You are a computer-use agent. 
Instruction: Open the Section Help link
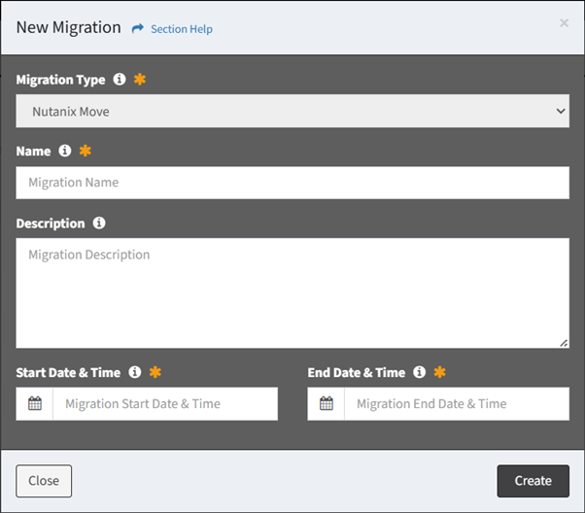[x=181, y=29]
